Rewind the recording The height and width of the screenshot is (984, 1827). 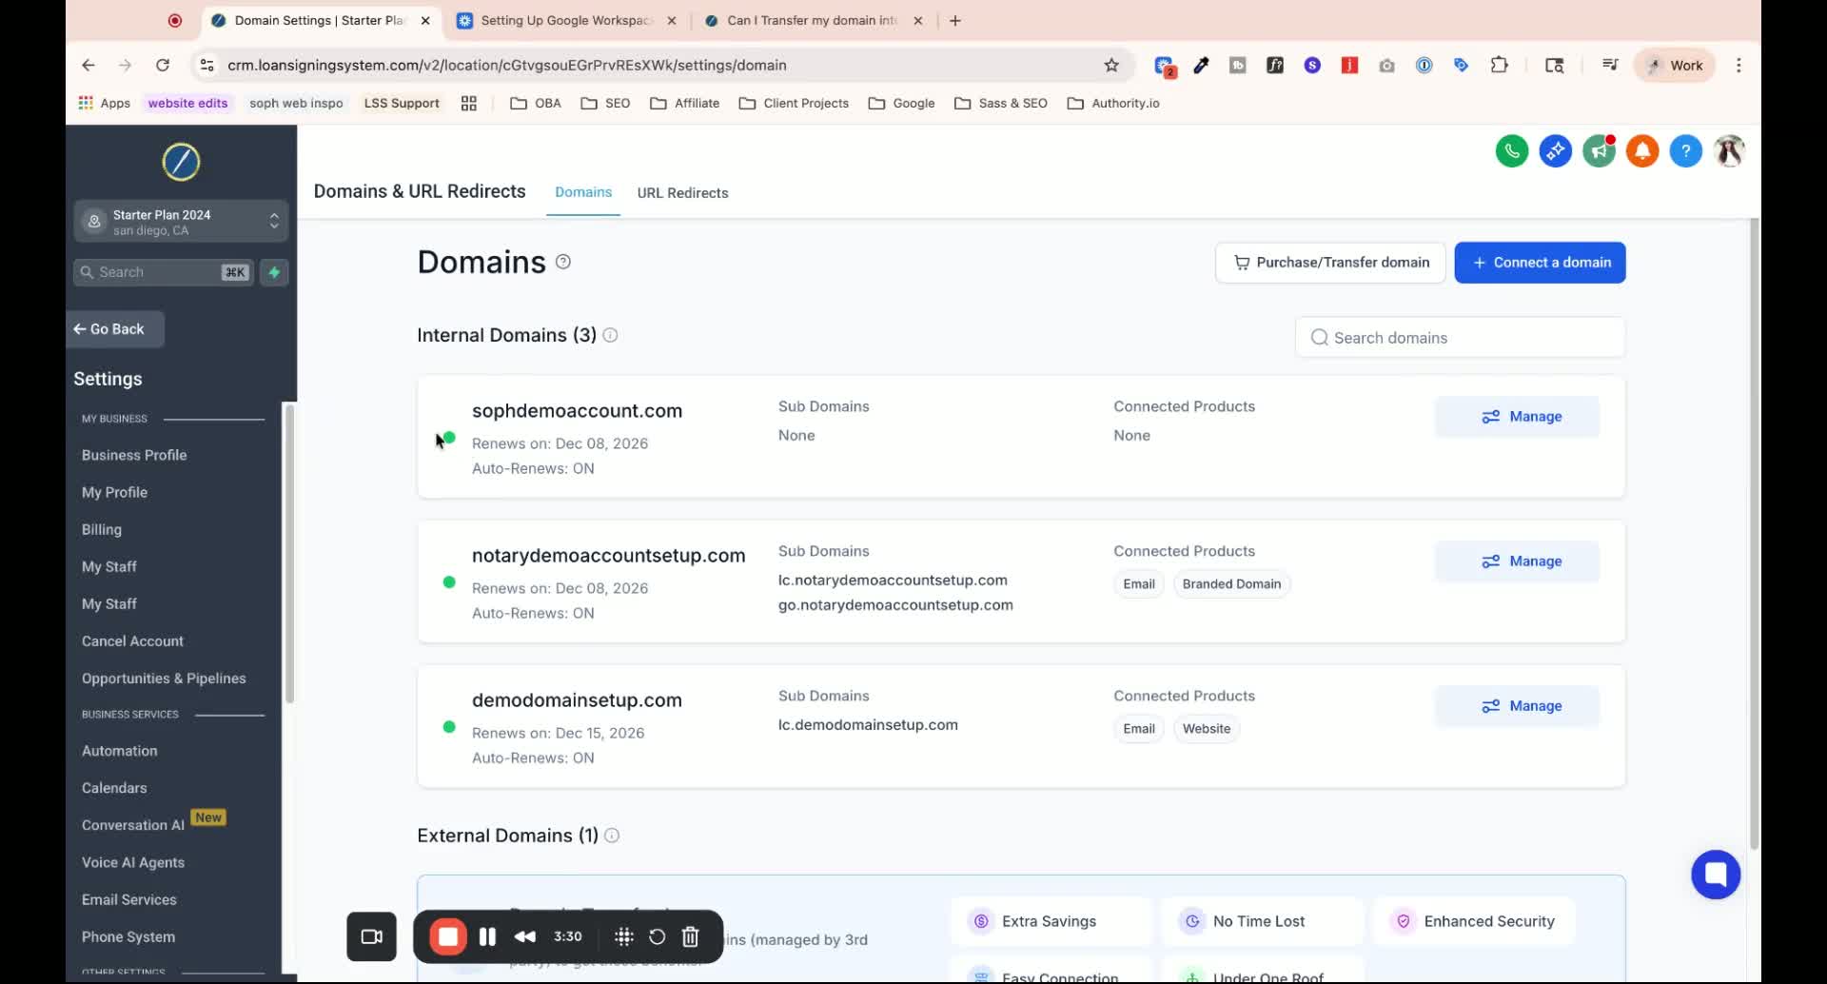pyautogui.click(x=525, y=936)
